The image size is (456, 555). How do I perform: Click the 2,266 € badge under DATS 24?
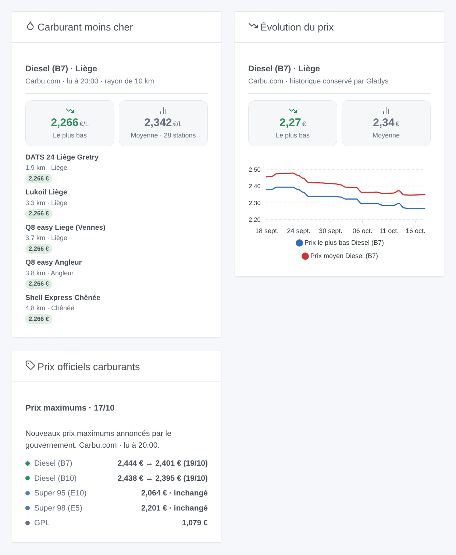coord(39,179)
